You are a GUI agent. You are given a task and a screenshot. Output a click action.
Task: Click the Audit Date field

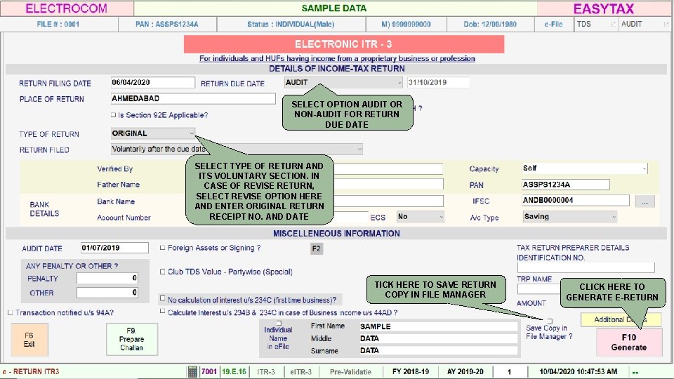114,248
